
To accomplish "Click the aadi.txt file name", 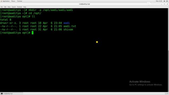I will (70, 26).
